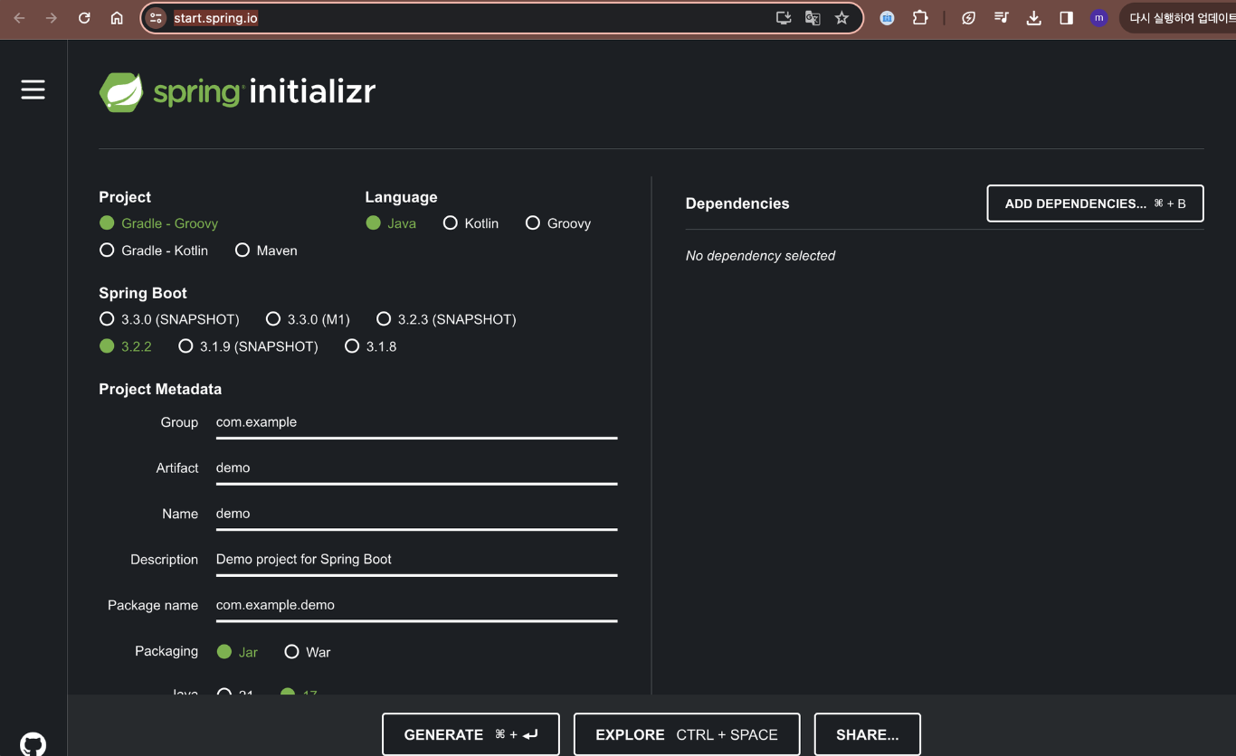This screenshot has height=756, width=1236.
Task: Click the 'Spring Boot' section heading
Action: click(x=143, y=293)
